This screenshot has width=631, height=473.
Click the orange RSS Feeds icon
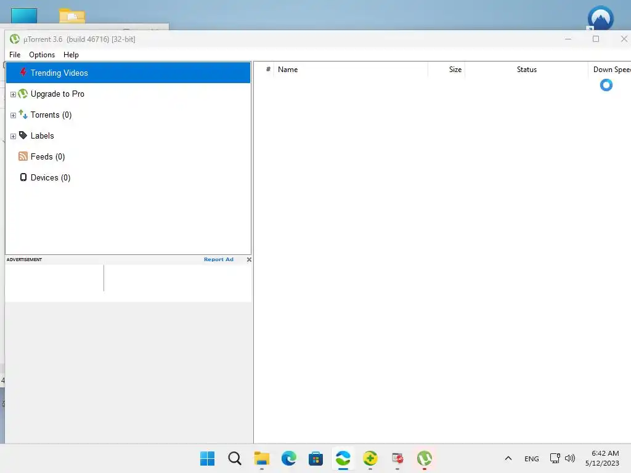[x=23, y=156]
